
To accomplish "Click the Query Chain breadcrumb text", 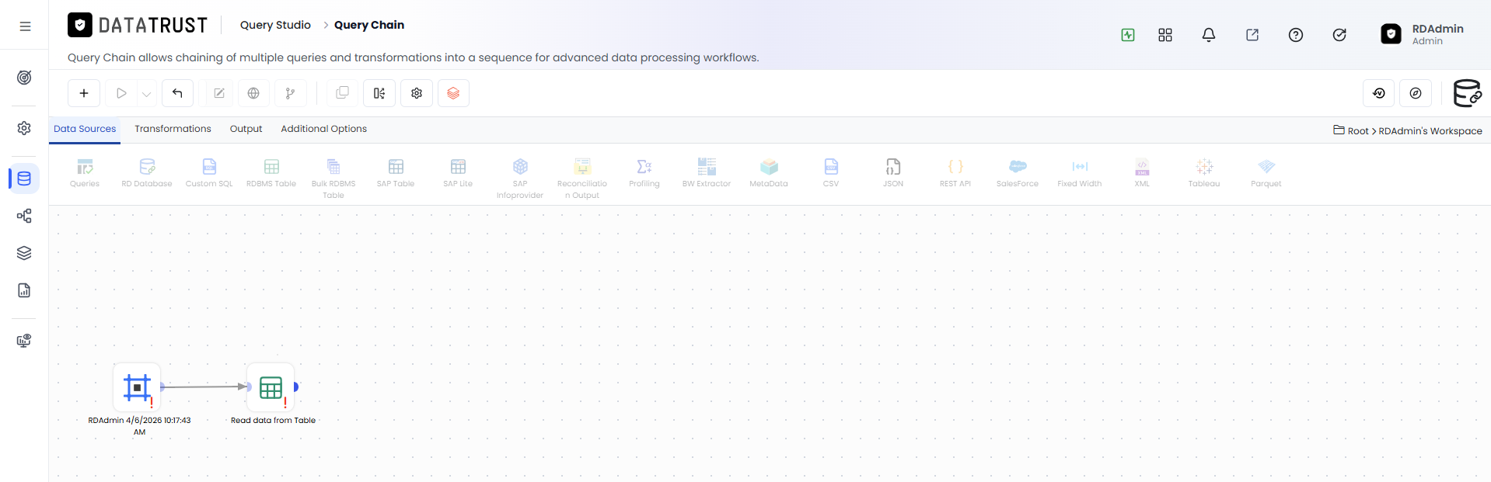I will pos(369,25).
